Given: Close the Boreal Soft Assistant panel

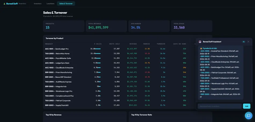Looking at the screenshot, I should click(x=248, y=42).
